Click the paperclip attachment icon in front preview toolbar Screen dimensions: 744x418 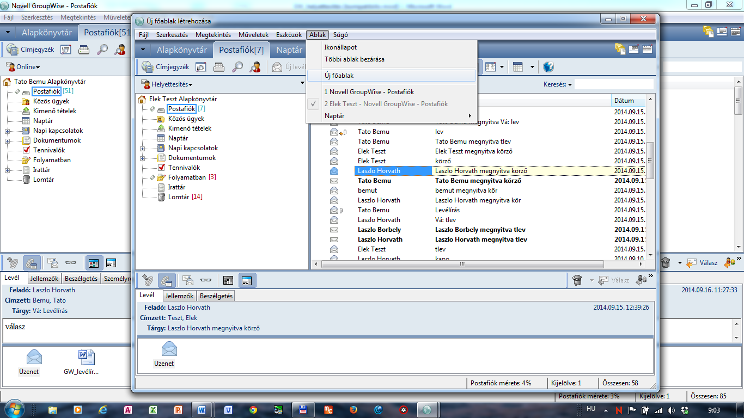coord(148,280)
